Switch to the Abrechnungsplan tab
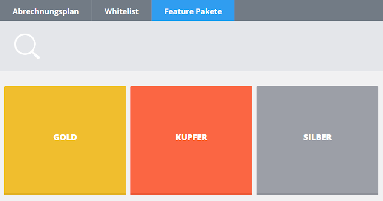This screenshot has width=383, height=201. (46, 11)
